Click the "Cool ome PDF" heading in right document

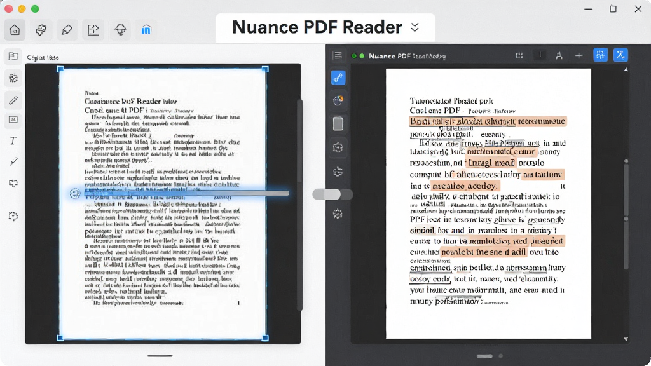(x=435, y=111)
